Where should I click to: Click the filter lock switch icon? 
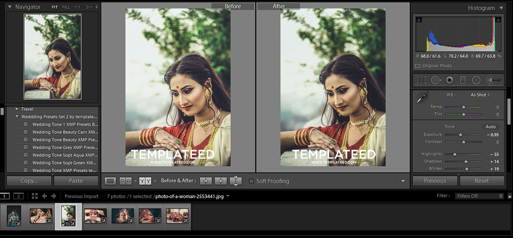pyautogui.click(x=510, y=196)
